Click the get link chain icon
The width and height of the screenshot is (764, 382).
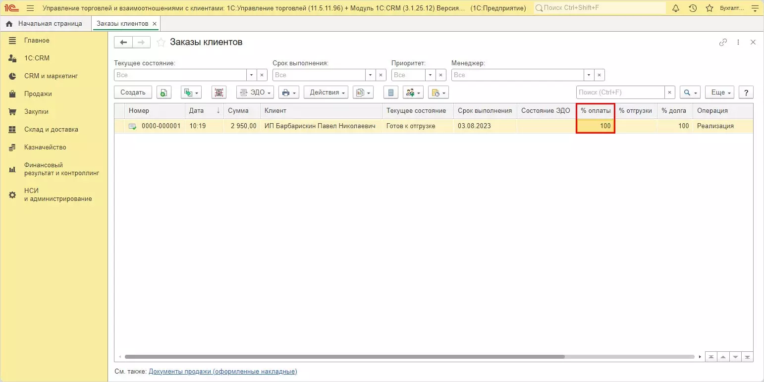tap(723, 43)
